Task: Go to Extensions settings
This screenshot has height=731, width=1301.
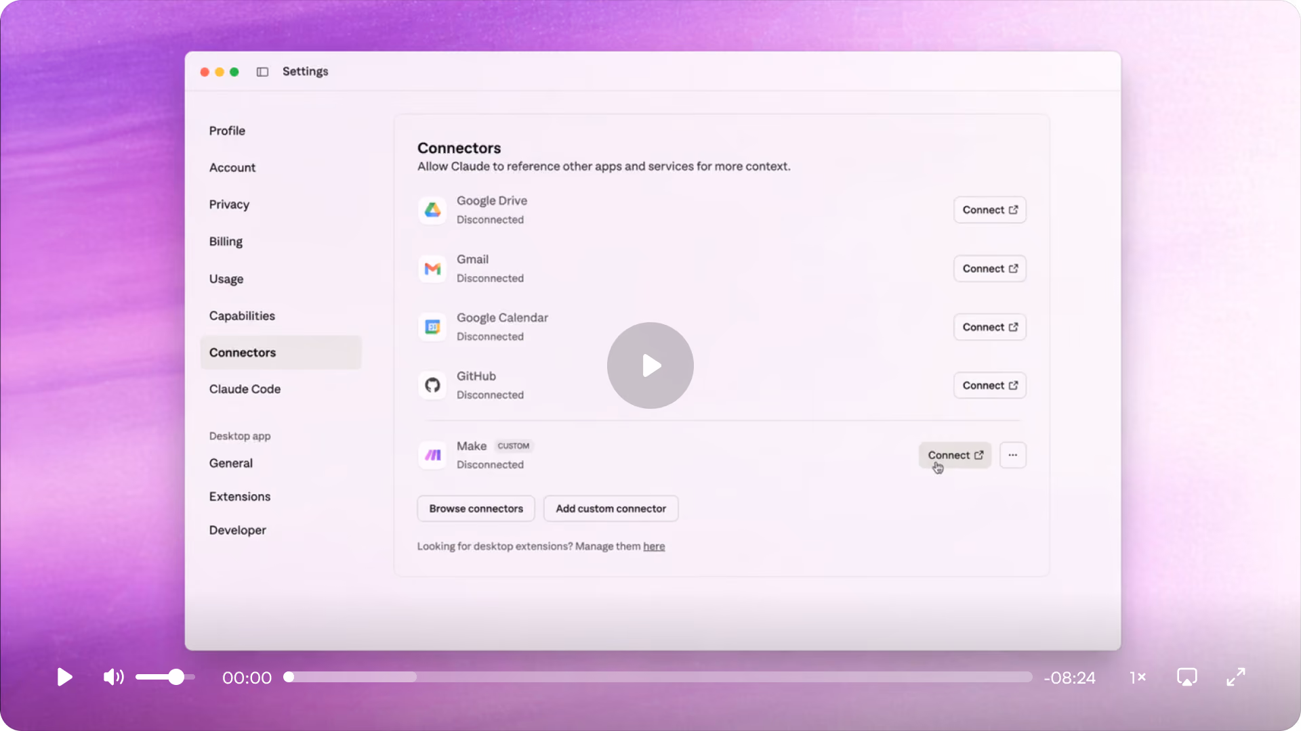Action: pyautogui.click(x=240, y=496)
